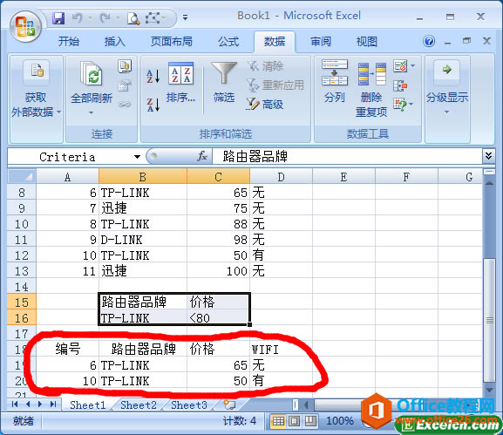Click the consolidate icon

coord(400,85)
